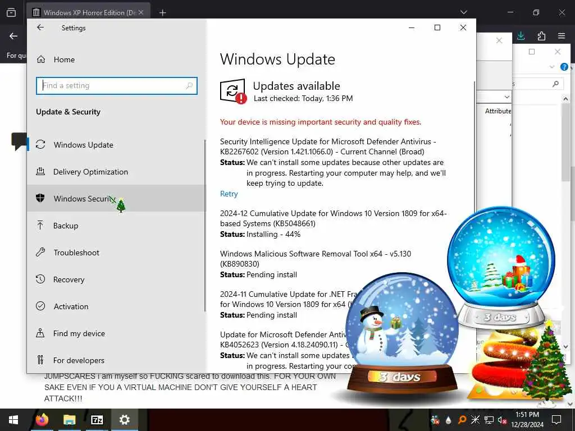575x431 pixels.
Task: Click the Windows Security shield icon
Action: (40, 198)
